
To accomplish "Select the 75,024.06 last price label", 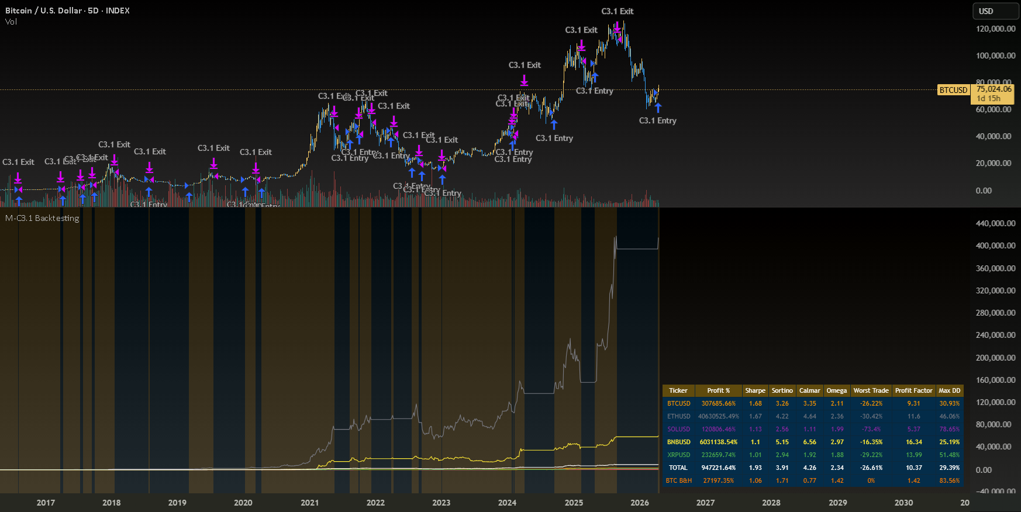I will point(994,89).
